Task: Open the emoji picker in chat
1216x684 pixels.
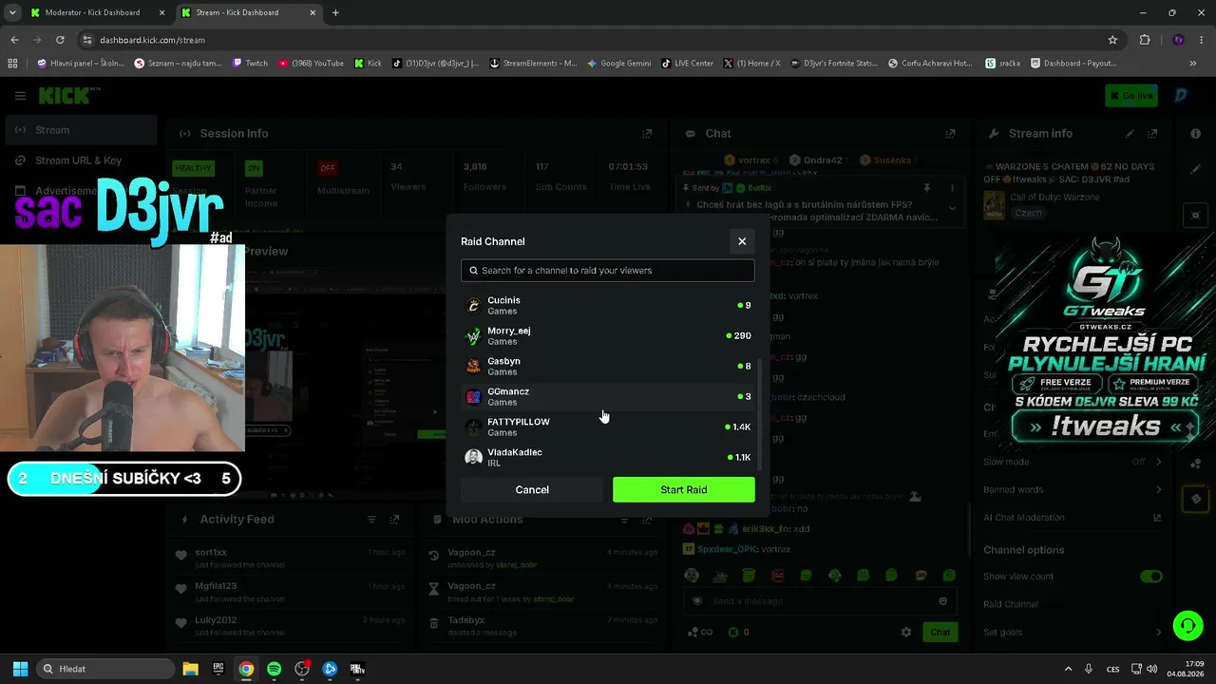Action: 942,601
